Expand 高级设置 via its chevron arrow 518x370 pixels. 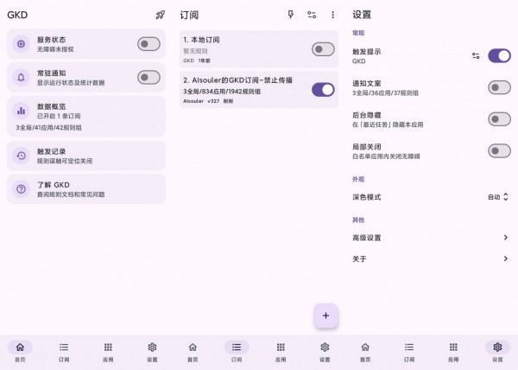pyautogui.click(x=505, y=238)
